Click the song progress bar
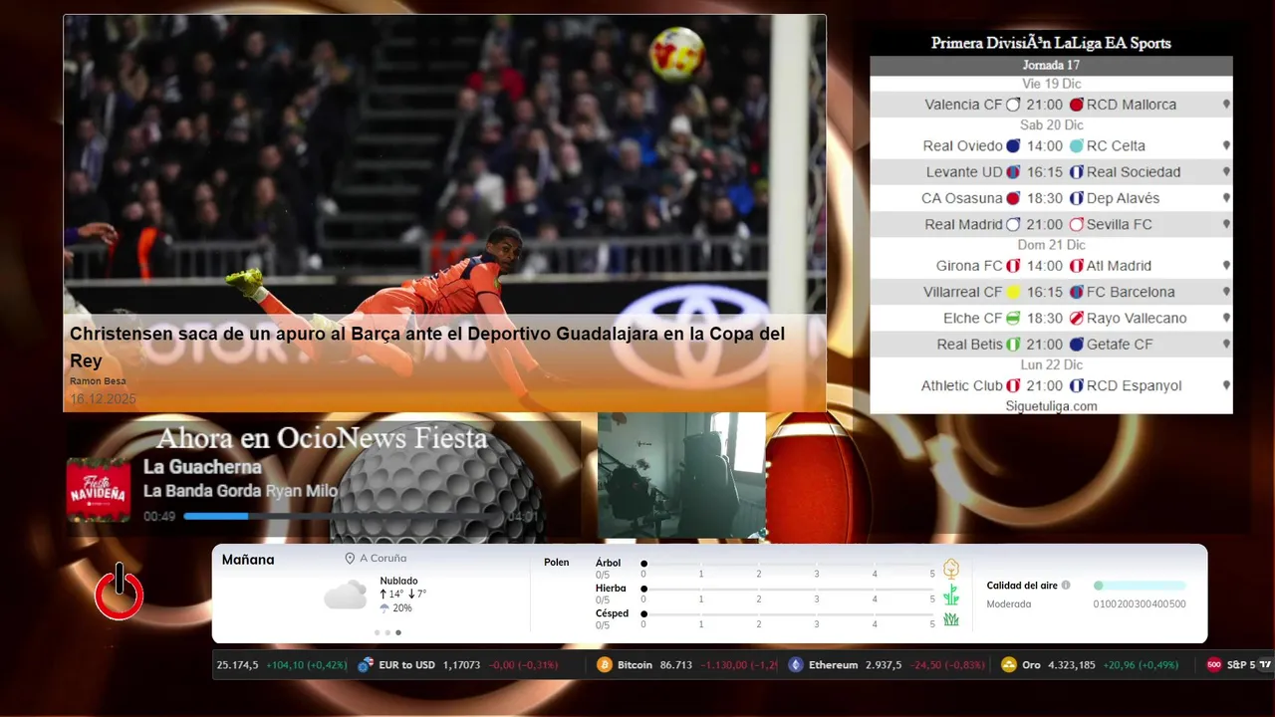The image size is (1275, 717). coord(343,516)
